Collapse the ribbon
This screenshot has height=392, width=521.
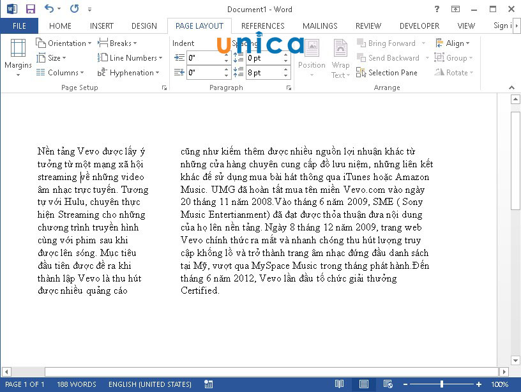511,87
